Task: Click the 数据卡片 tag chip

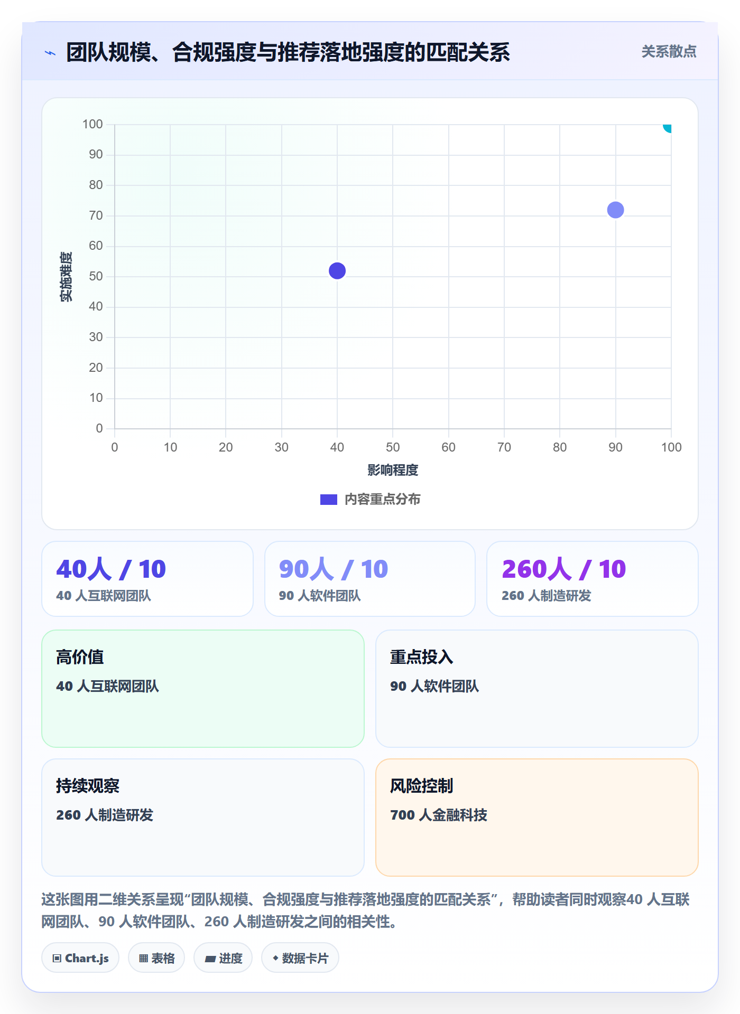Action: (x=300, y=958)
